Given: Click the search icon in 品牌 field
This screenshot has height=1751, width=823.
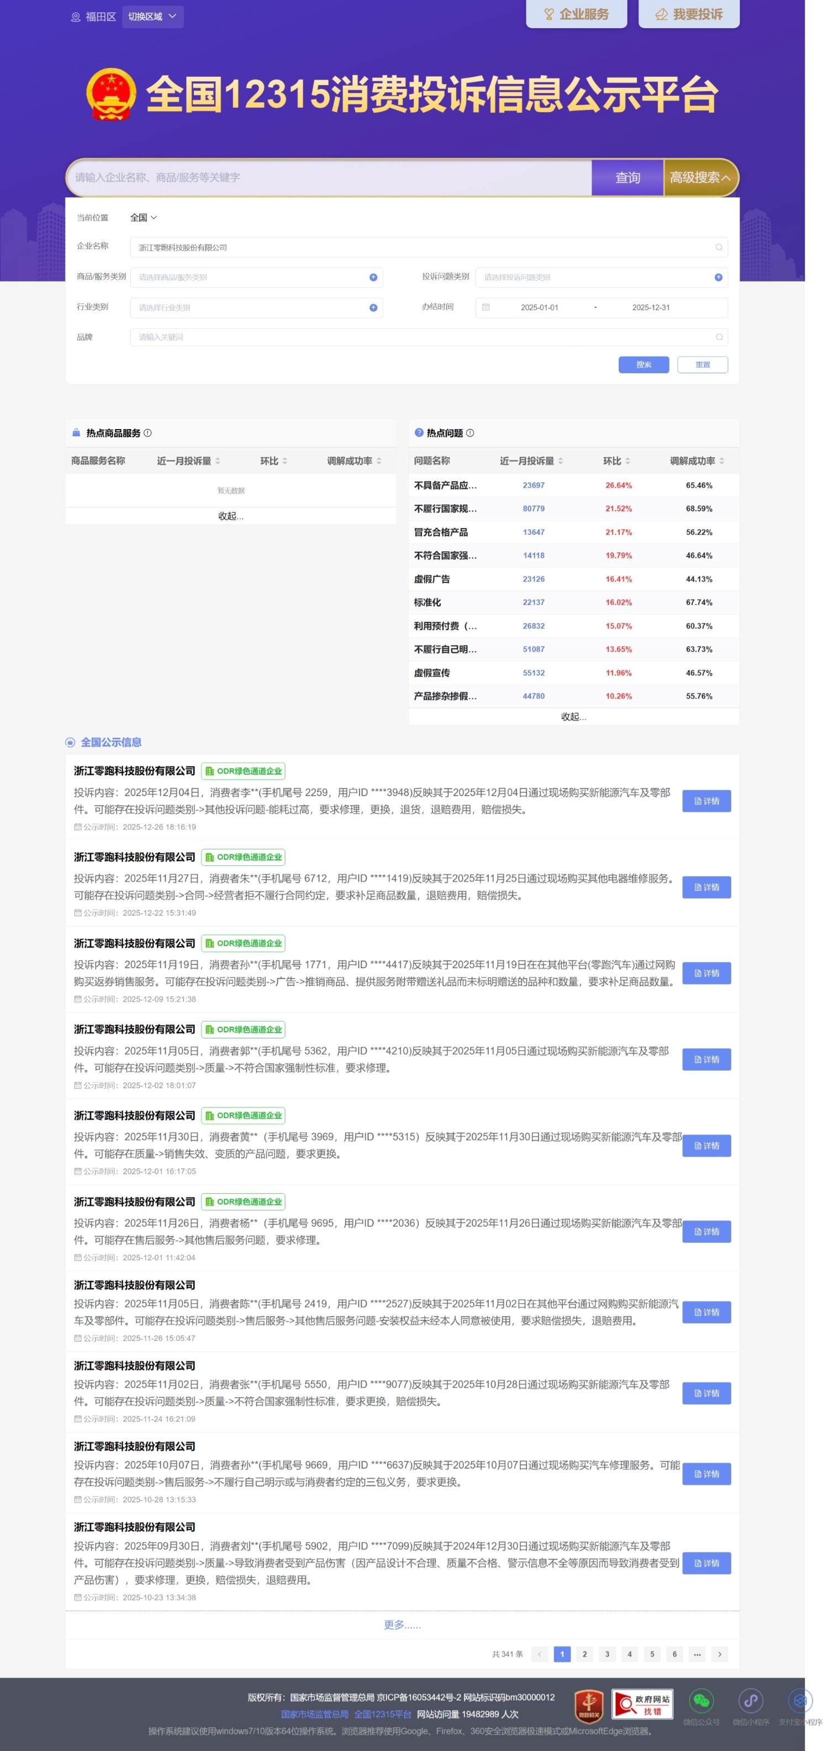Looking at the screenshot, I should (719, 337).
